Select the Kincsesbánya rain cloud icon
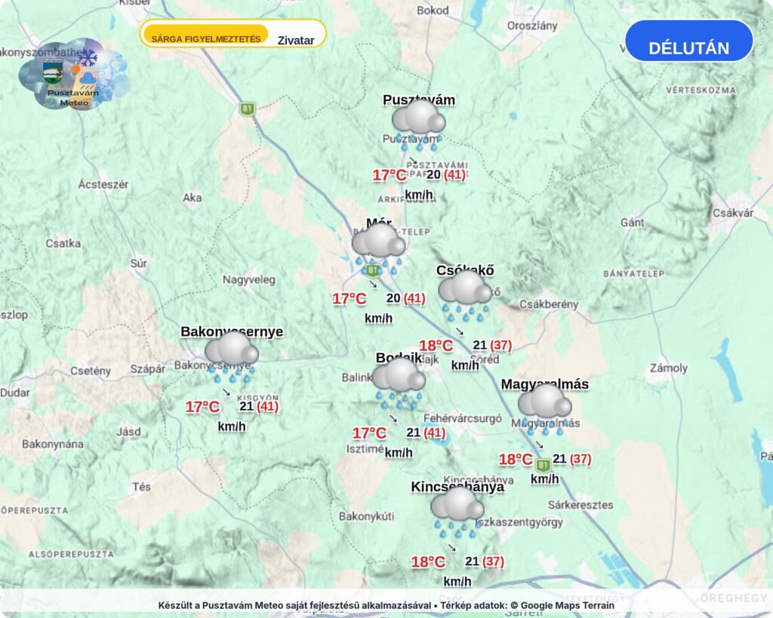773x618 pixels. pos(457,512)
